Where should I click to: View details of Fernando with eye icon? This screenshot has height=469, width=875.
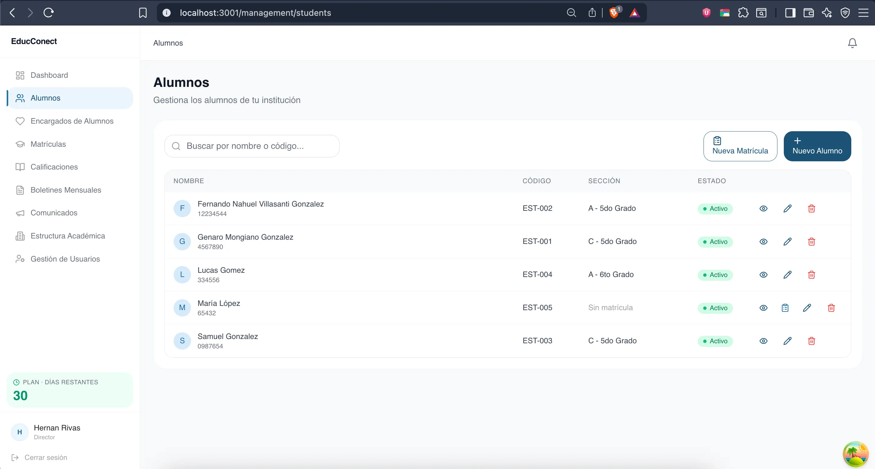coord(763,208)
